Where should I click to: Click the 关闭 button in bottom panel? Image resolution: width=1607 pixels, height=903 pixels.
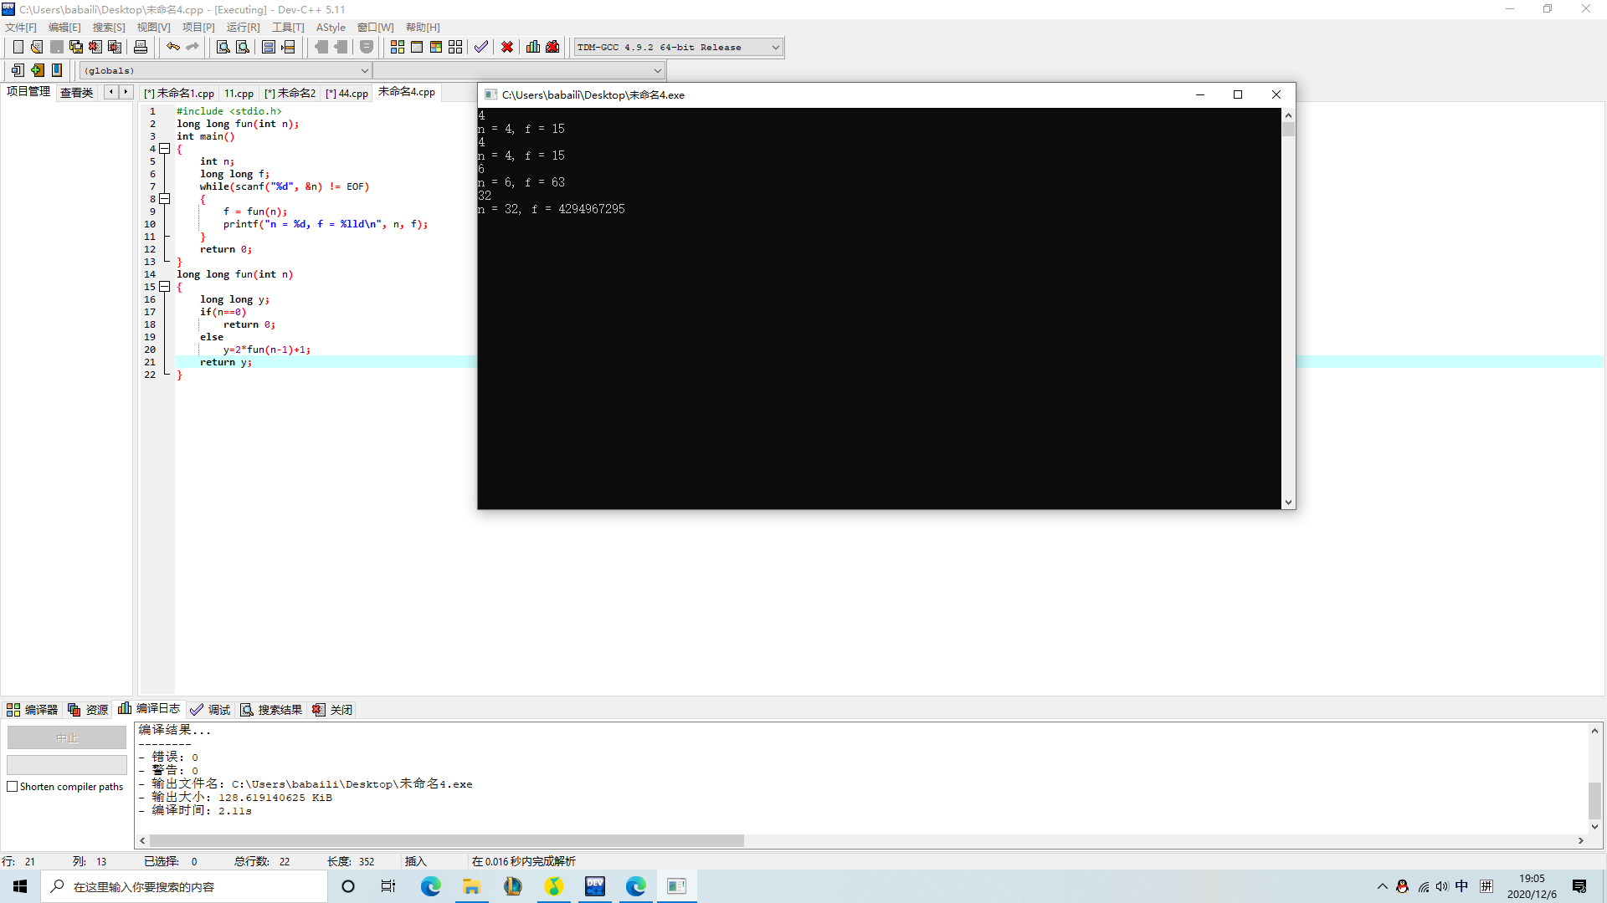pos(332,710)
